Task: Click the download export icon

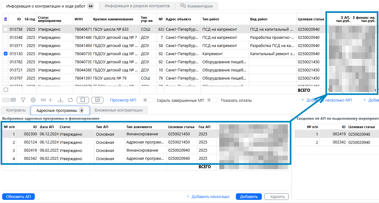Action: [61, 100]
